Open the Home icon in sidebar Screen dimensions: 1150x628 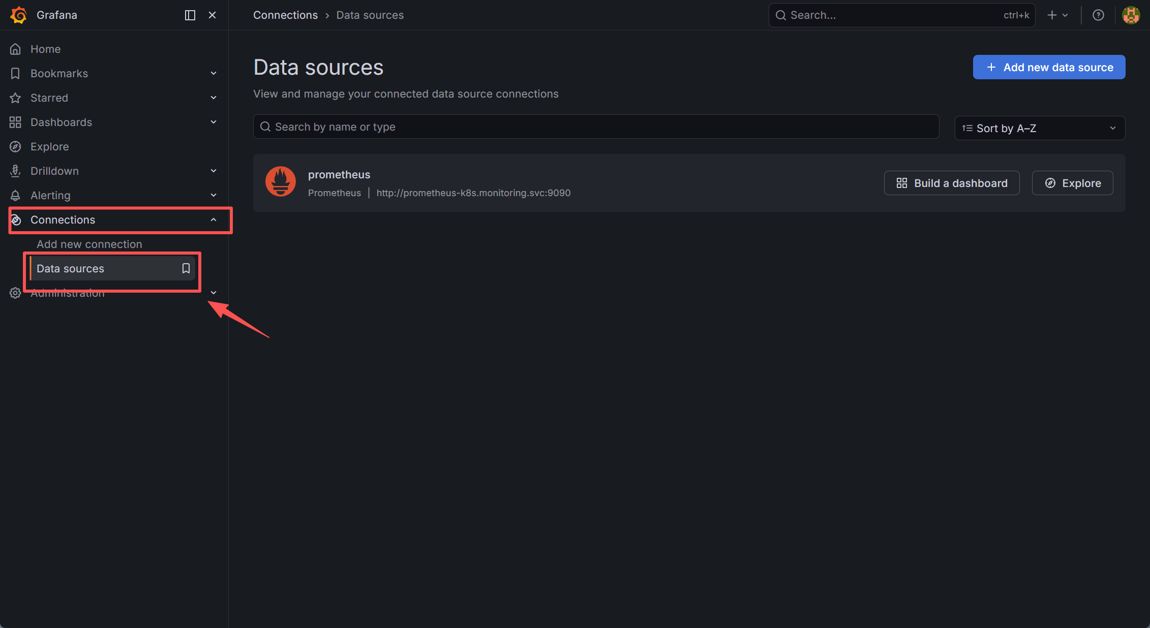click(15, 49)
